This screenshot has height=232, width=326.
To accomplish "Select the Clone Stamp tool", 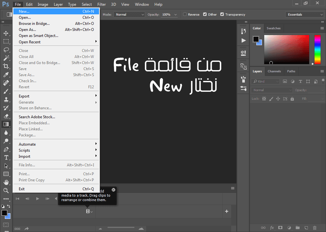I will coord(6,99).
